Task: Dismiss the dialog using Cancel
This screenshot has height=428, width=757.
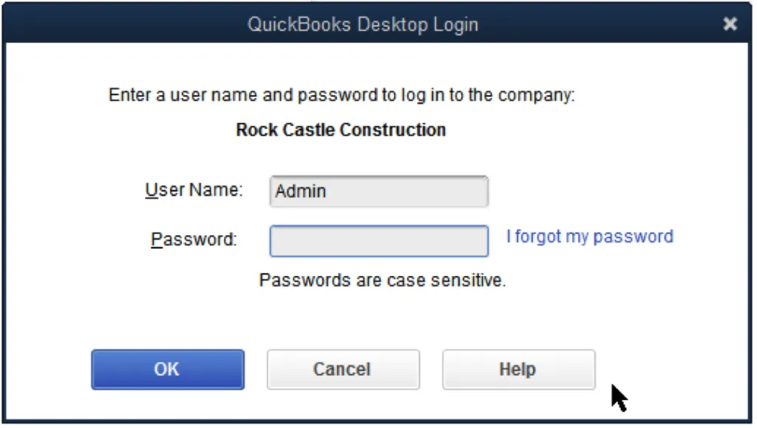Action: pos(342,369)
